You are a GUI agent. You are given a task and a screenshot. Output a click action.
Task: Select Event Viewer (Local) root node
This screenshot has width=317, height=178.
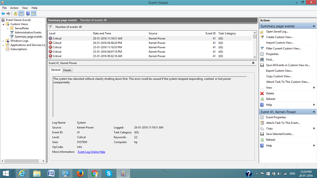tap(18, 20)
